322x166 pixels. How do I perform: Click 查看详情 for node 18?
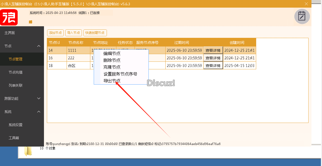(x=213, y=65)
